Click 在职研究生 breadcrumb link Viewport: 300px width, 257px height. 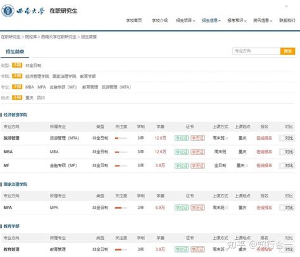pos(11,37)
